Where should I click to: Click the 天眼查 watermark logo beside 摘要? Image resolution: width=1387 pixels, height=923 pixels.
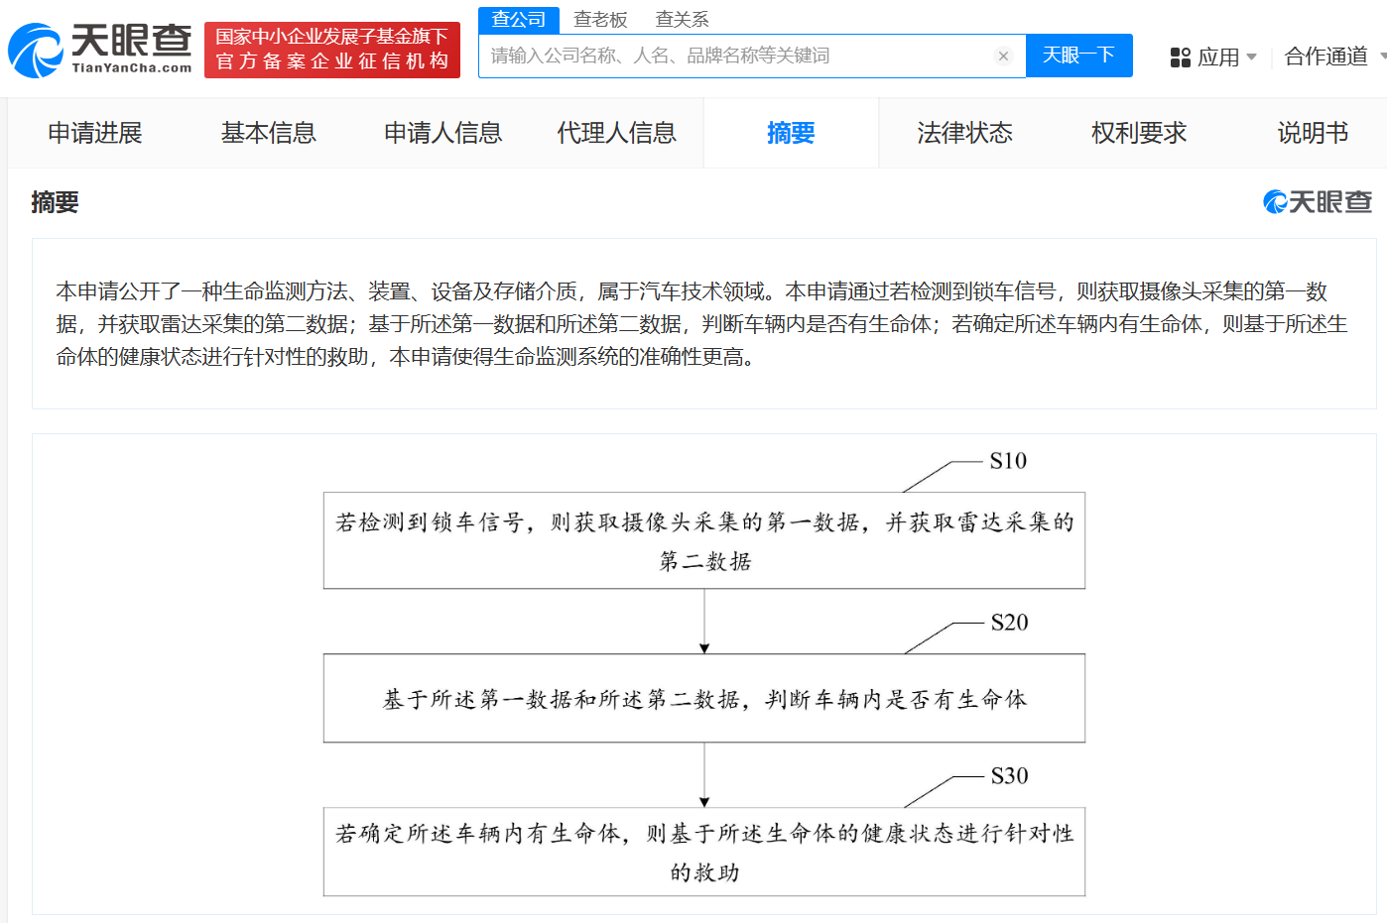1317,202
